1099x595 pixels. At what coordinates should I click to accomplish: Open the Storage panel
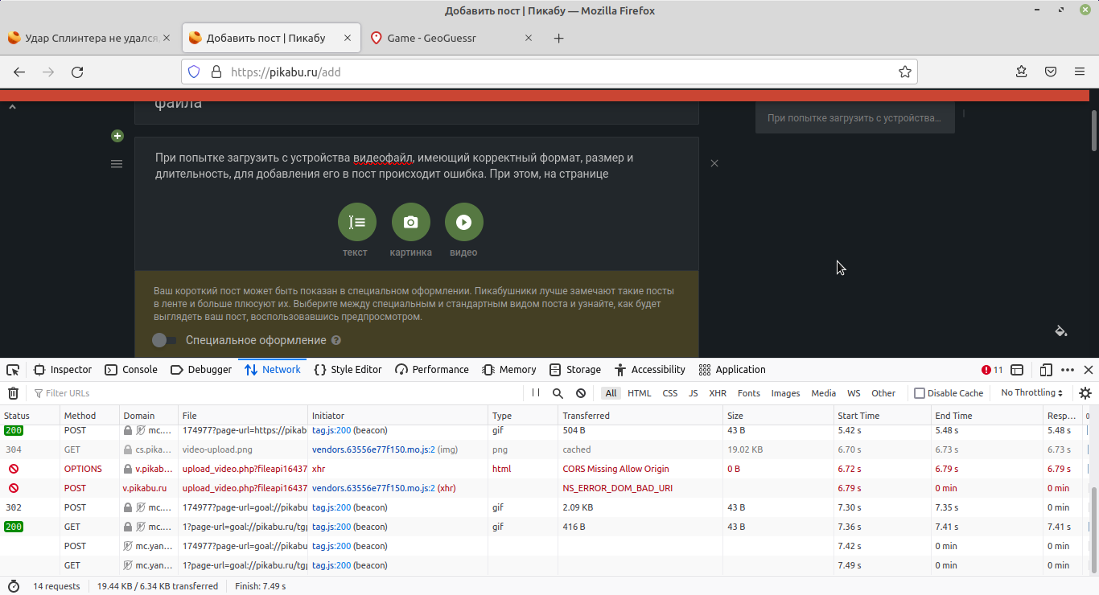pos(575,370)
